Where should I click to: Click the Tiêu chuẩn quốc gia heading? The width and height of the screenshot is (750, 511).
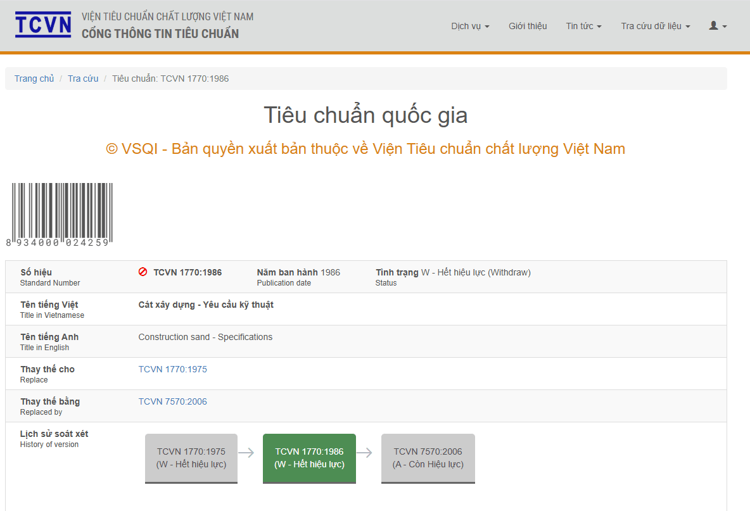click(x=365, y=115)
